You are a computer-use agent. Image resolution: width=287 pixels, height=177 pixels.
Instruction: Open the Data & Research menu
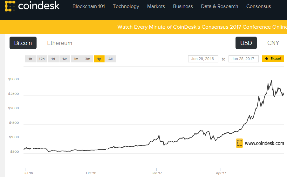220,6
